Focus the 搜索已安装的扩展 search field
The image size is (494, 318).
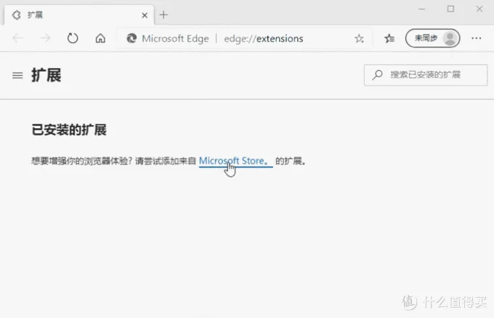click(x=426, y=75)
